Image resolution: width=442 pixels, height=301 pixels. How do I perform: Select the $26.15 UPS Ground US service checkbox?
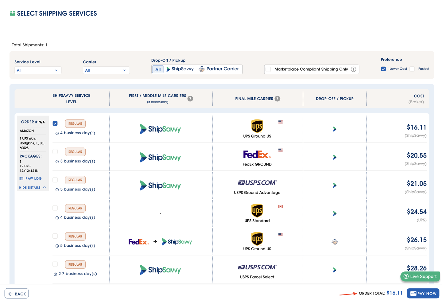coord(55,236)
